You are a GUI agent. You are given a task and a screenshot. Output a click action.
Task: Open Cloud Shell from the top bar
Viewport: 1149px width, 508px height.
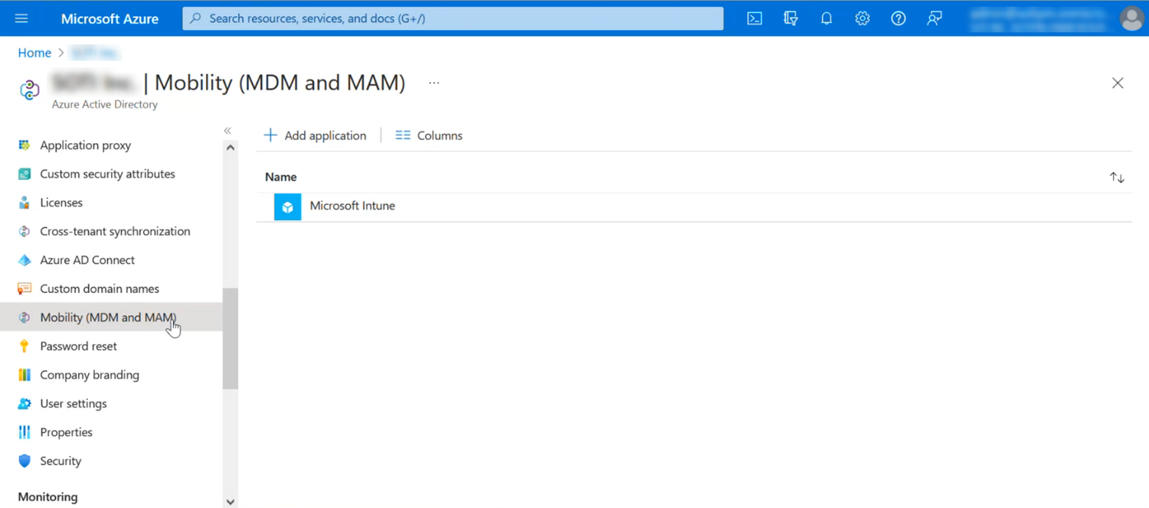755,18
